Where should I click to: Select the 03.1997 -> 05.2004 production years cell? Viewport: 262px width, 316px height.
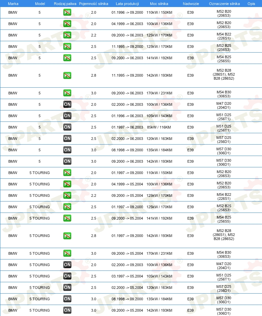(x=127, y=276)
